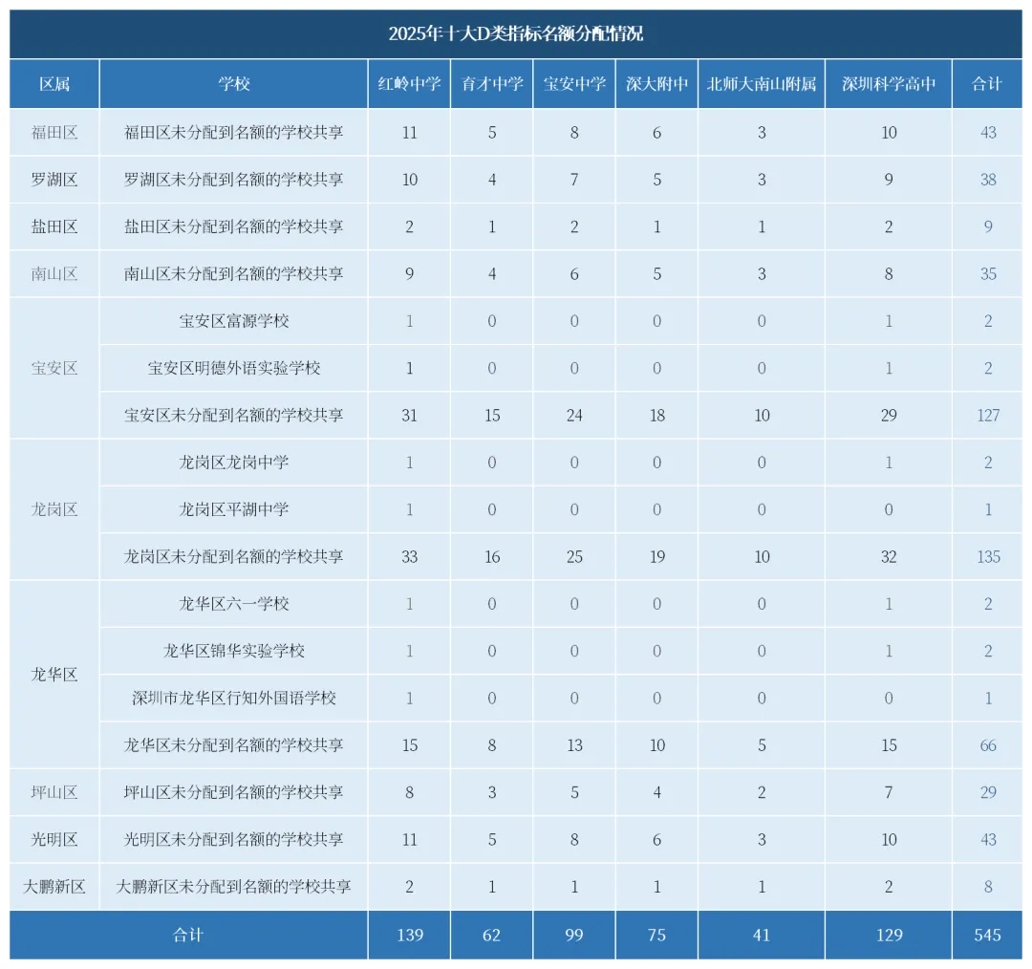This screenshot has width=1032, height=969.
Task: Click the 盐田区 row total 9
Action: coord(988,227)
